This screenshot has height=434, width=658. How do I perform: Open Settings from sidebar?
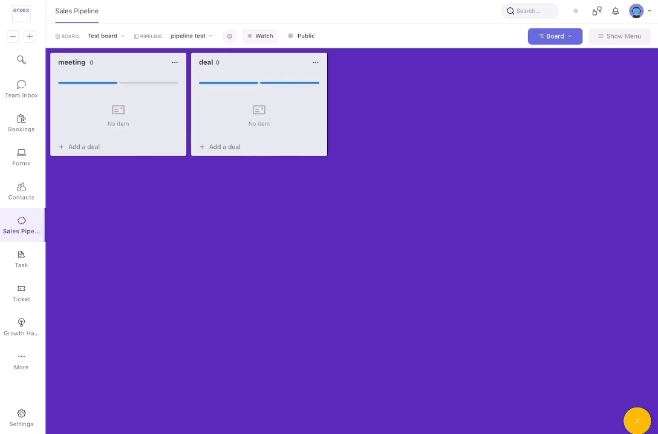click(x=21, y=418)
